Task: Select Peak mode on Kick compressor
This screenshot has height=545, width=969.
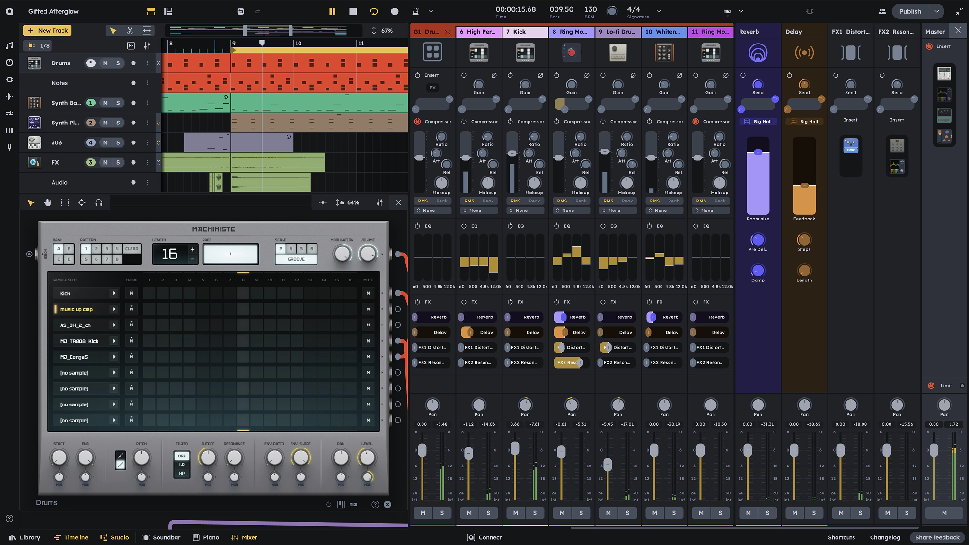Action: coord(535,201)
